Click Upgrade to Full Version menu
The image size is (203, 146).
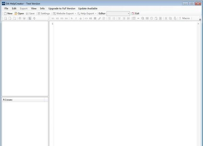pos(62,8)
